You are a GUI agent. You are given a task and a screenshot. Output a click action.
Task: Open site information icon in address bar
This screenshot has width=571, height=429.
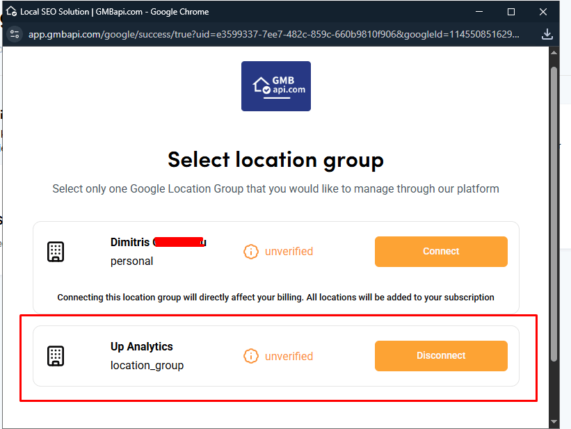coord(15,34)
